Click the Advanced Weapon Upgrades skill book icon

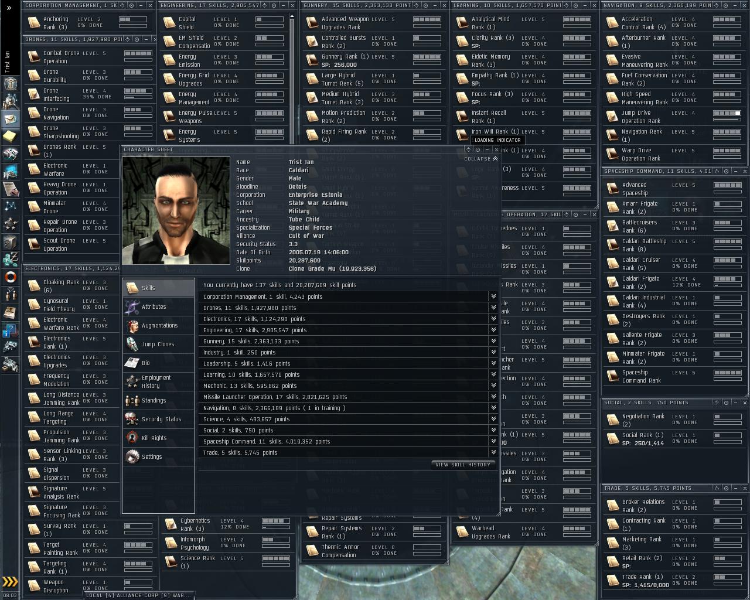(x=312, y=23)
